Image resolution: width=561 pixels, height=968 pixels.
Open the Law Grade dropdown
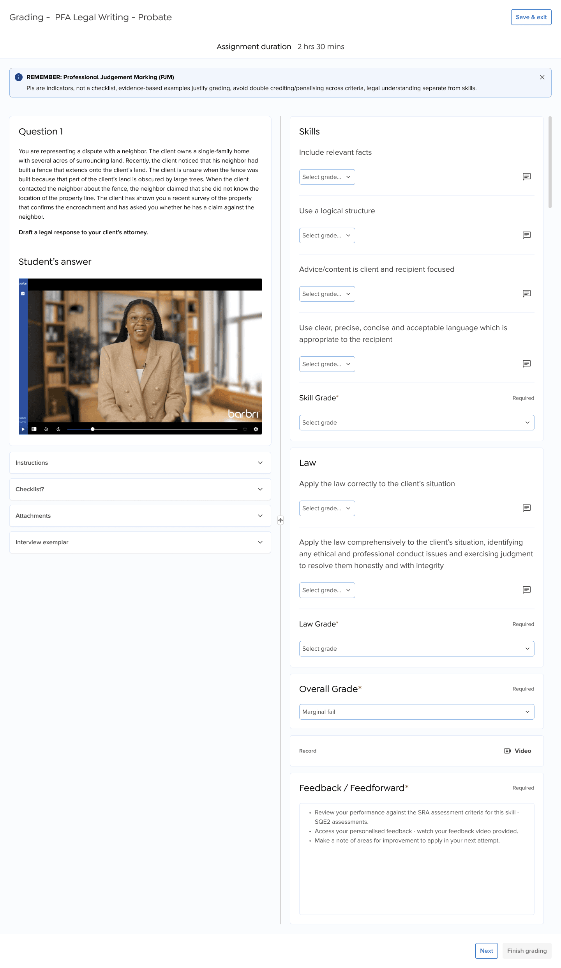click(x=417, y=649)
